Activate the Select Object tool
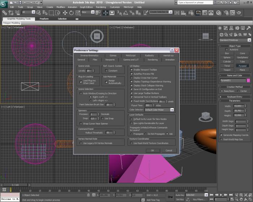 pos(39,12)
